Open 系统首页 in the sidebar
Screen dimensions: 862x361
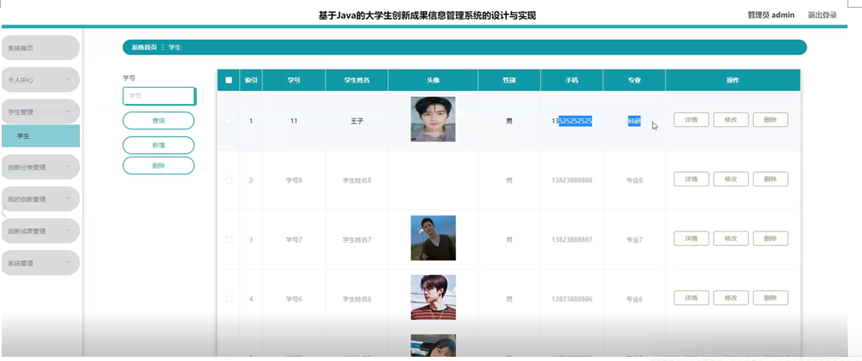41,48
